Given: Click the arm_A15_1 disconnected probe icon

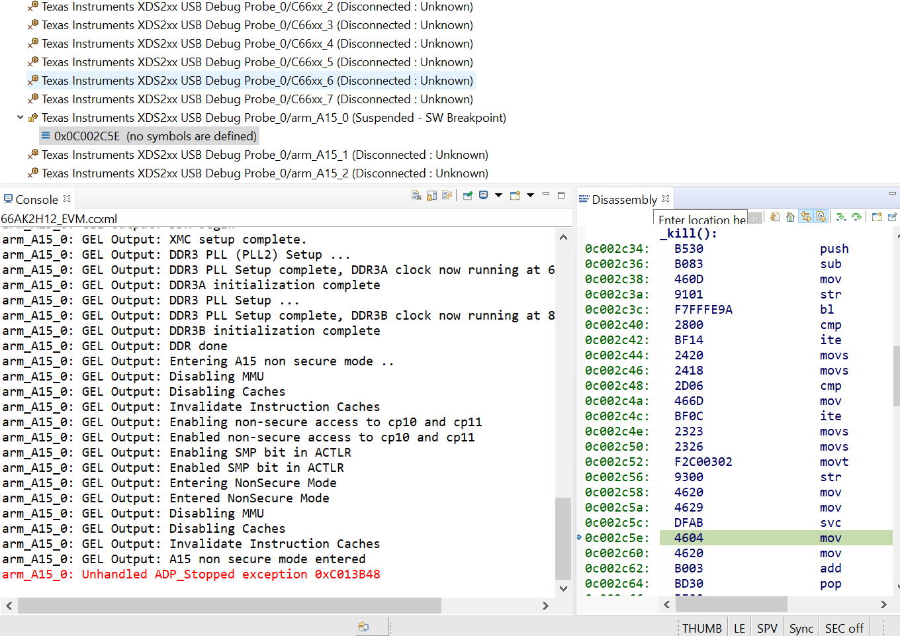Looking at the screenshot, I should point(33,154).
